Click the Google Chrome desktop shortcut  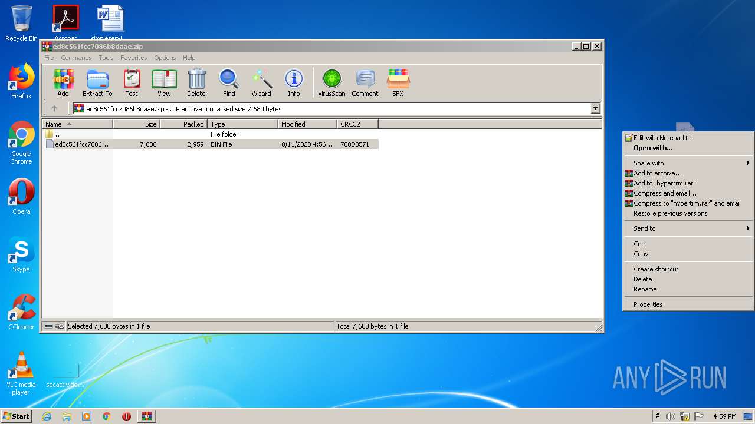[21, 143]
